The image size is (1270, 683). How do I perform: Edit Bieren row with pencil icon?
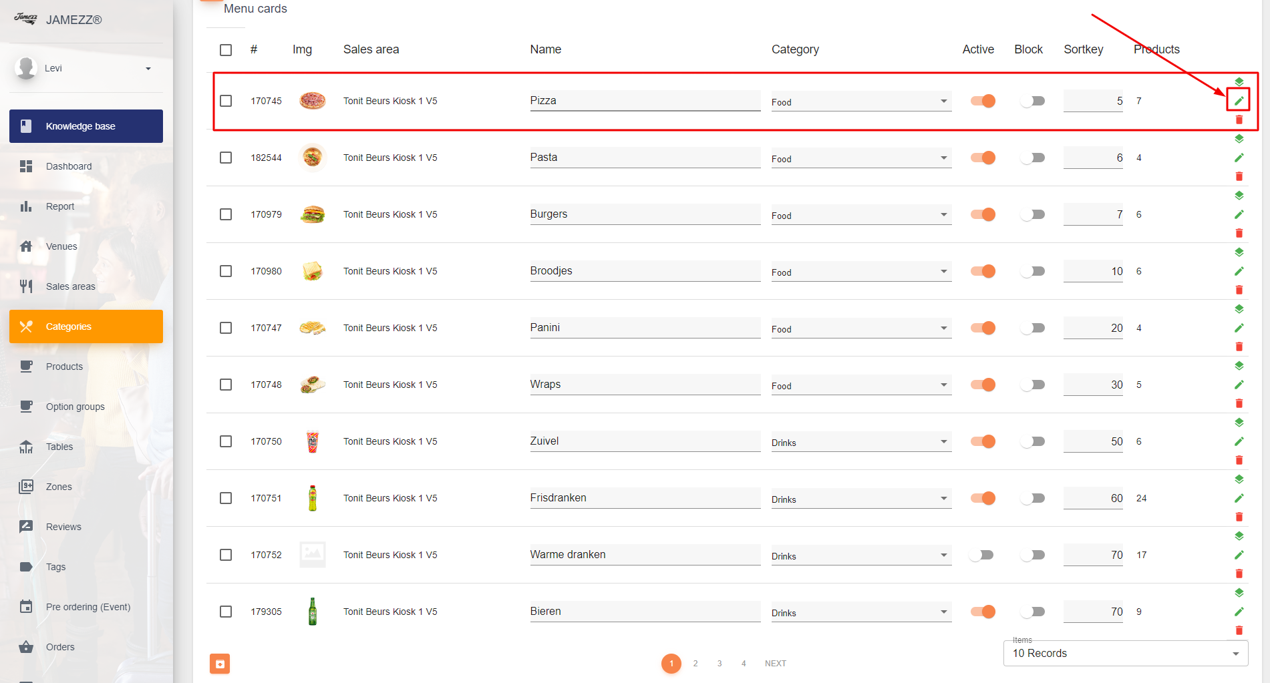click(1239, 612)
